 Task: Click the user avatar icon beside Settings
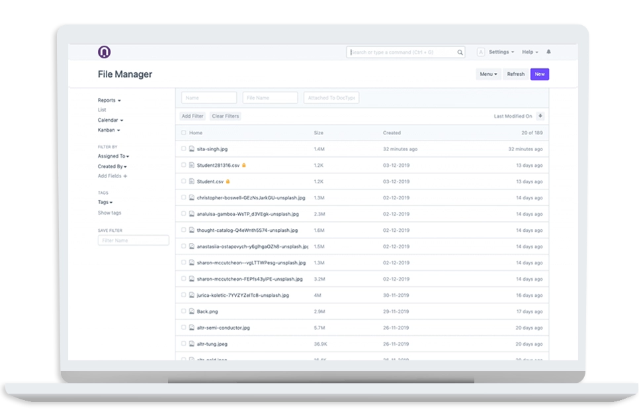(x=481, y=52)
